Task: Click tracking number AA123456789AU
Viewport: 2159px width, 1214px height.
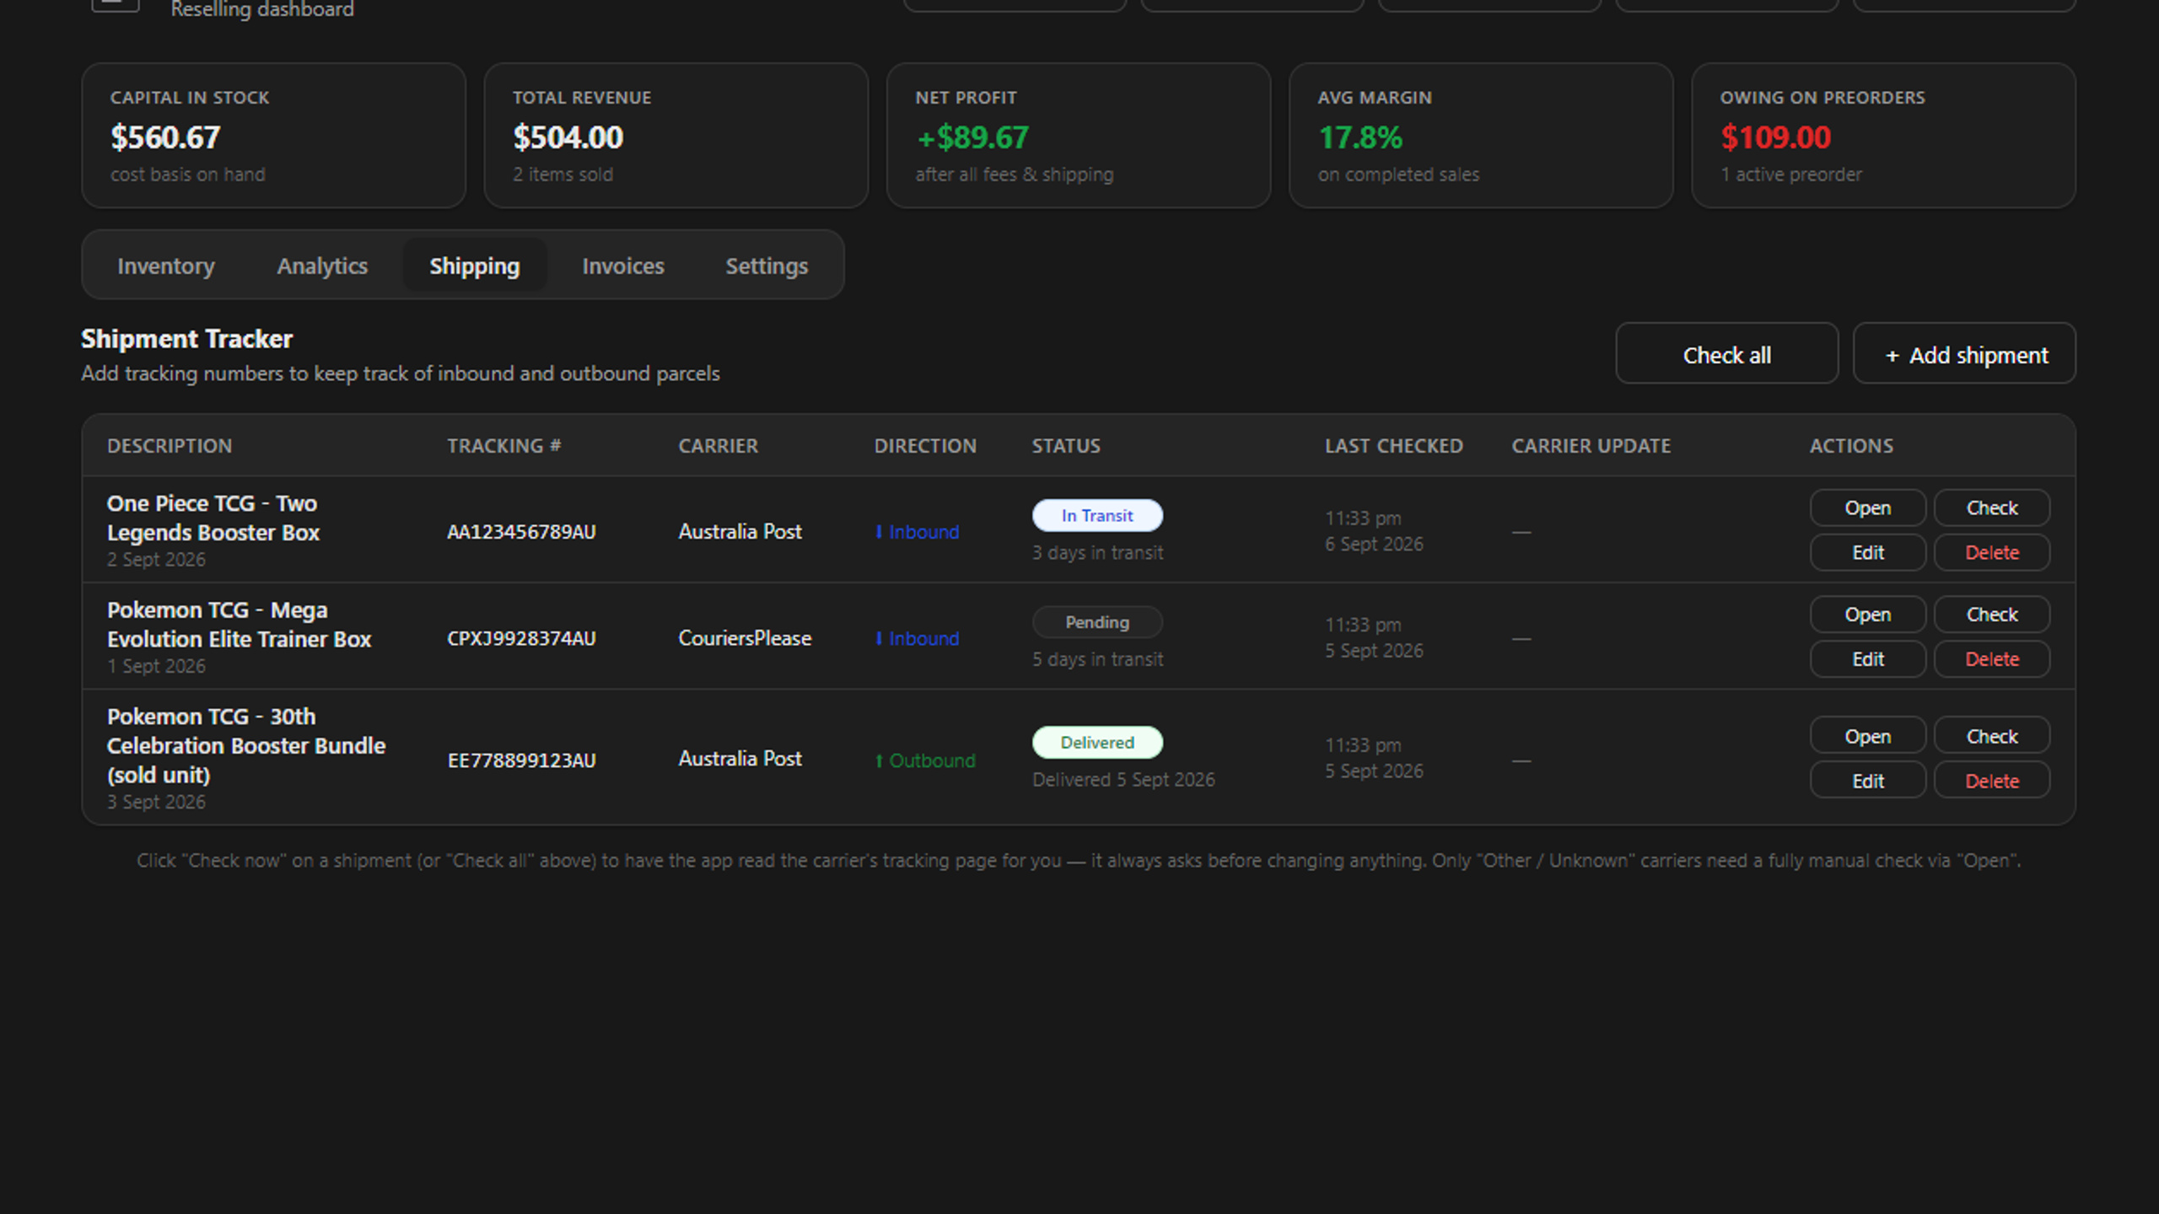Action: coord(521,532)
